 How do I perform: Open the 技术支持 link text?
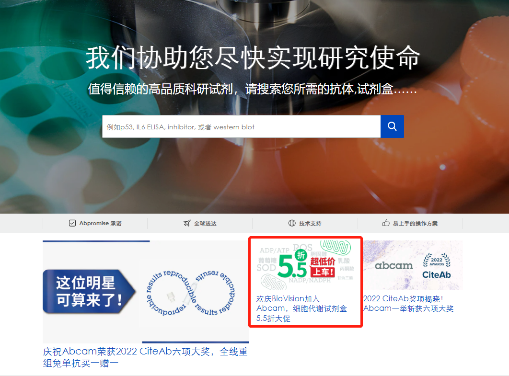click(310, 224)
